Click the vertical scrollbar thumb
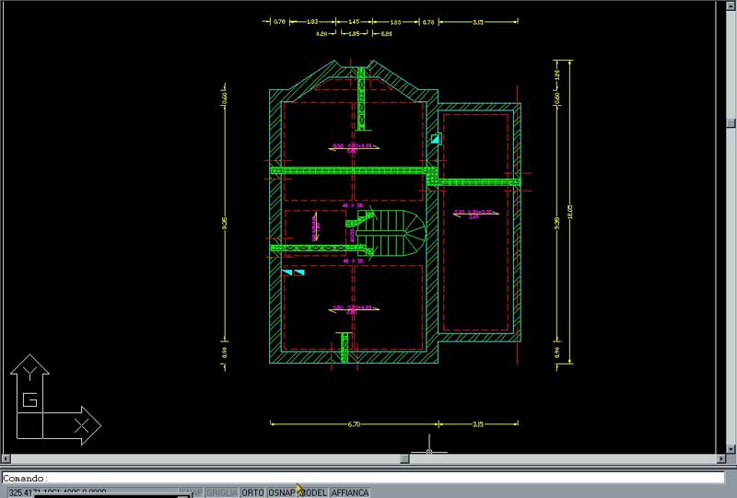Screen dimensions: 737x498 click(731, 122)
